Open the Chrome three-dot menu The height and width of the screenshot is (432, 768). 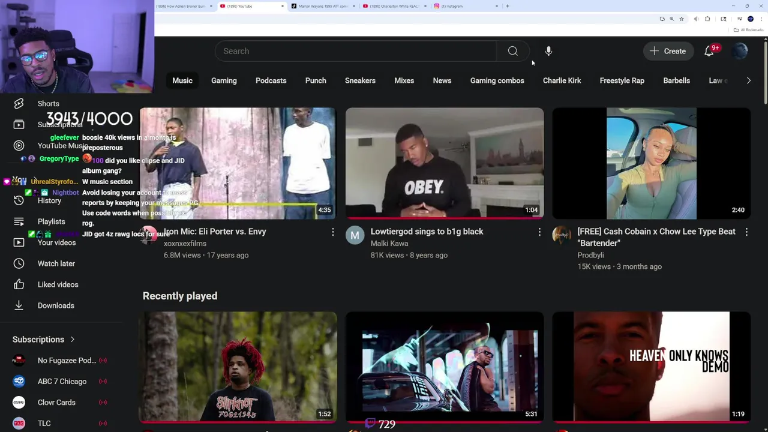point(760,19)
